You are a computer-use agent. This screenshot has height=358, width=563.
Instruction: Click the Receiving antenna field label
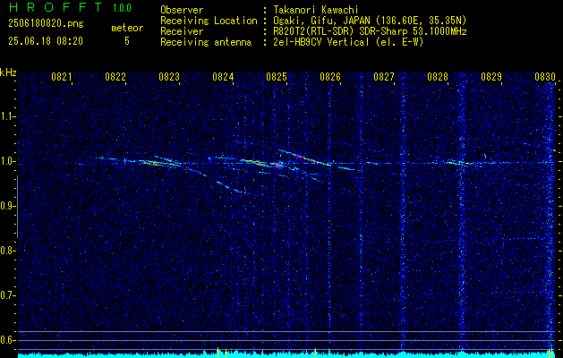[x=206, y=42]
